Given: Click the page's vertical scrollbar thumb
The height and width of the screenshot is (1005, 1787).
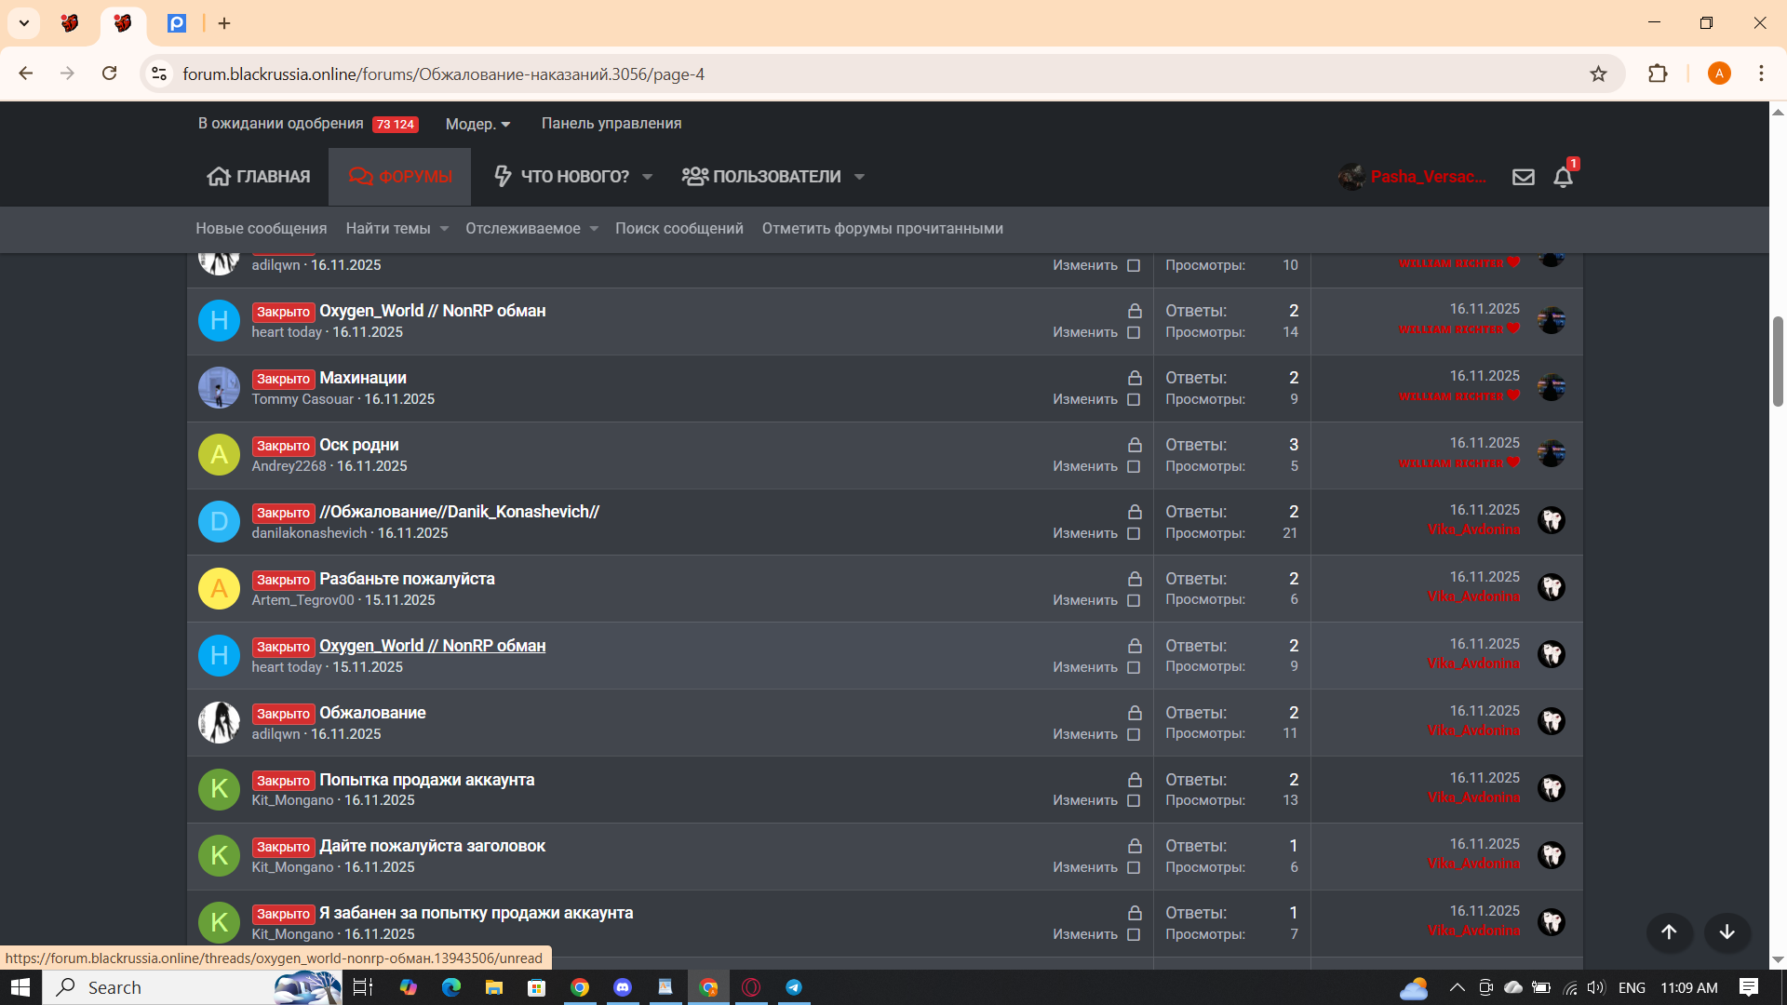Looking at the screenshot, I should pos(1778,361).
